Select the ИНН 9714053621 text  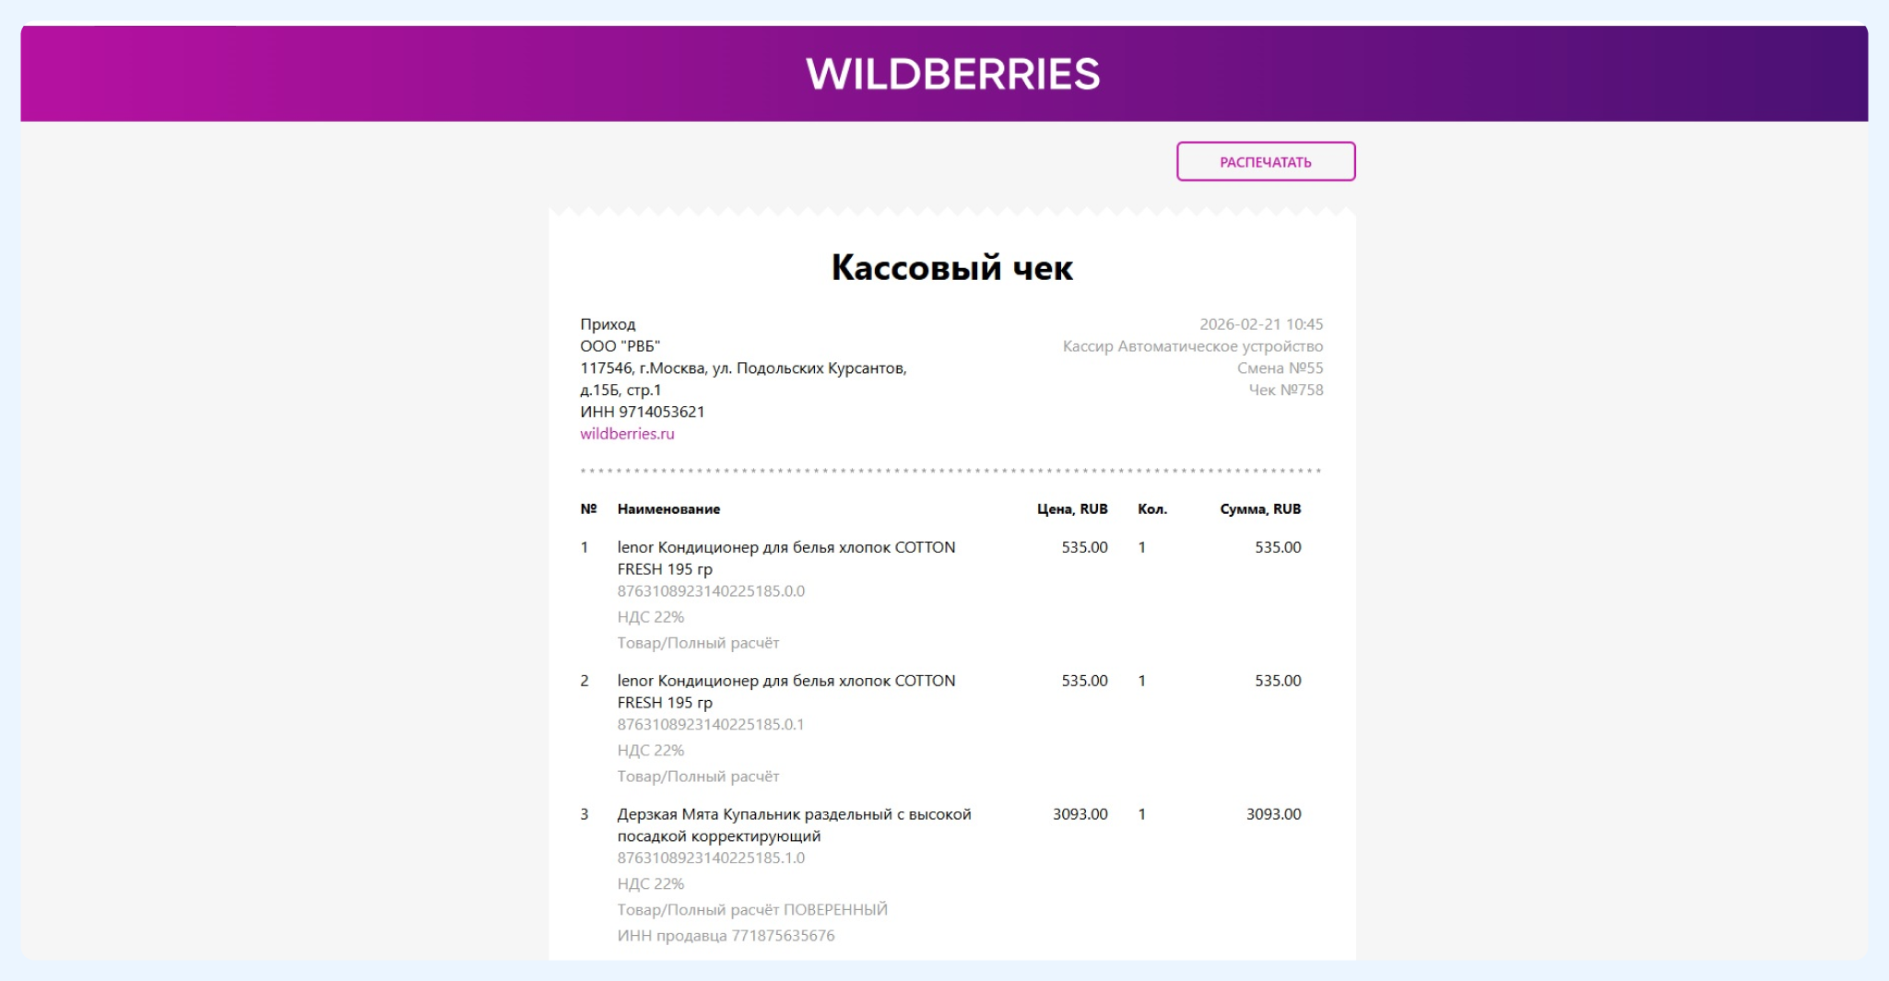click(642, 412)
